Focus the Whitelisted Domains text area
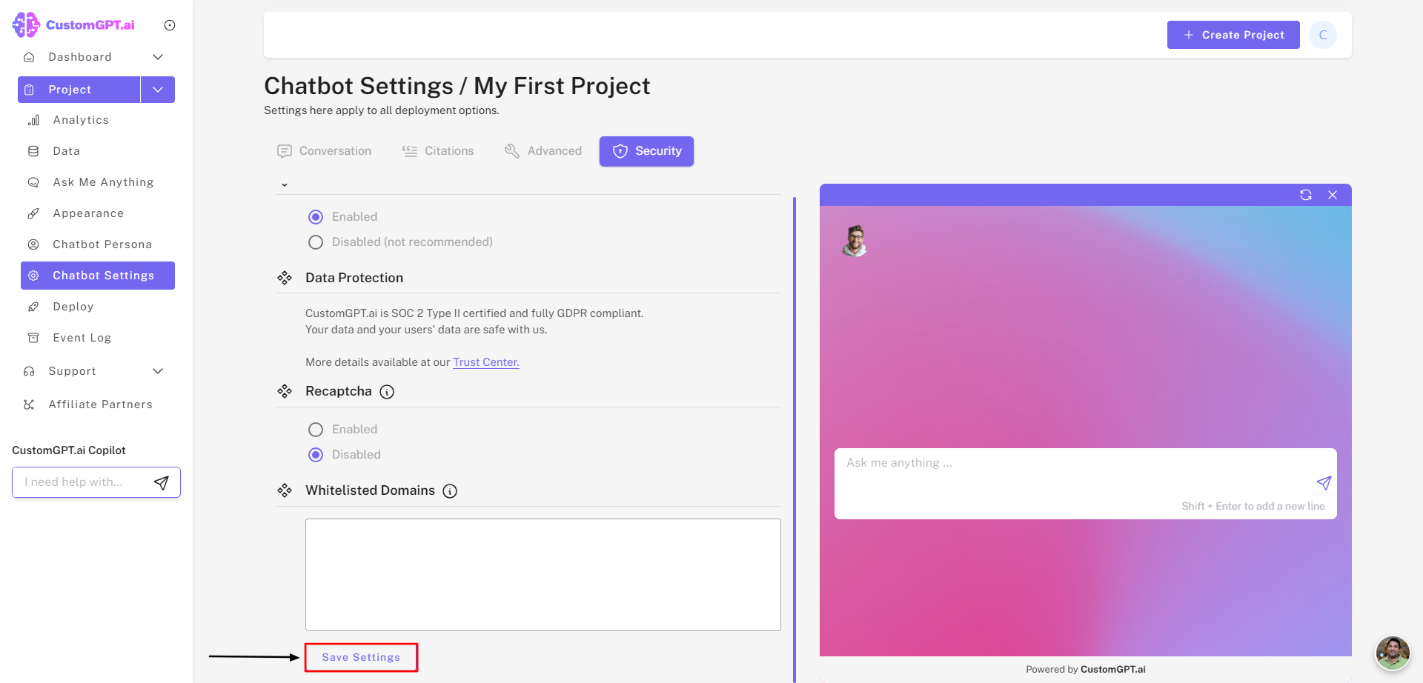This screenshot has height=683, width=1423. click(x=543, y=575)
